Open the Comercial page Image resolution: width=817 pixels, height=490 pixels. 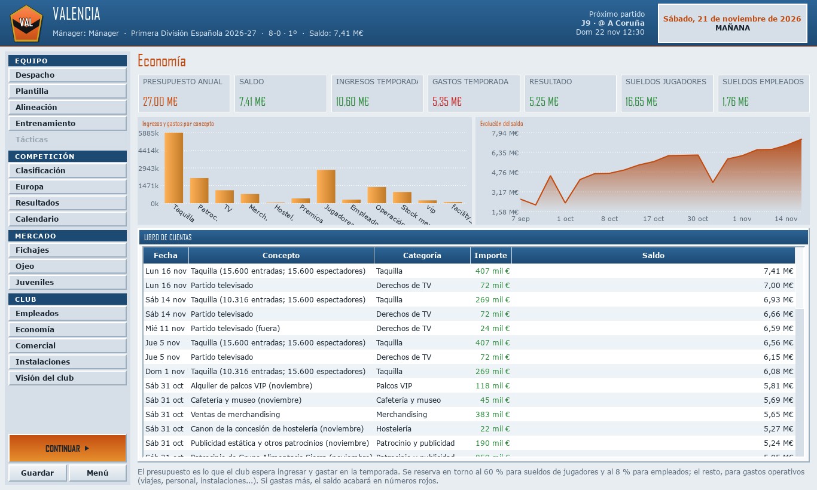coord(68,346)
